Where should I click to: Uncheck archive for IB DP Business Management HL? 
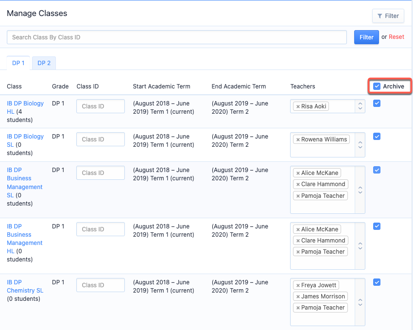(x=377, y=226)
